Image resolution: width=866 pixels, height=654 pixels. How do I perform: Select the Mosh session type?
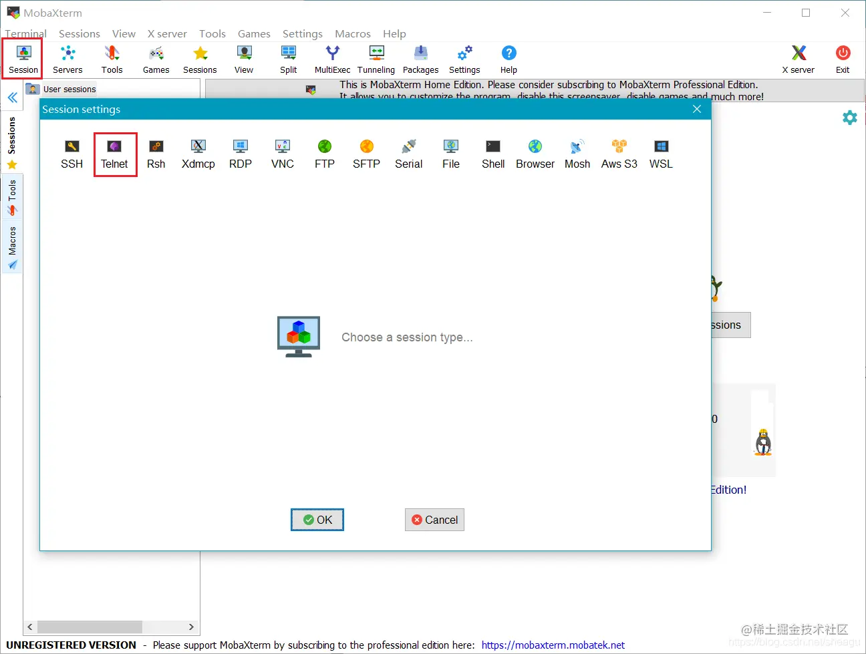[x=577, y=155]
